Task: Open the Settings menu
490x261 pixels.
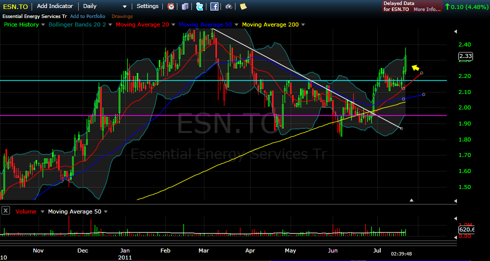Action: [147, 6]
